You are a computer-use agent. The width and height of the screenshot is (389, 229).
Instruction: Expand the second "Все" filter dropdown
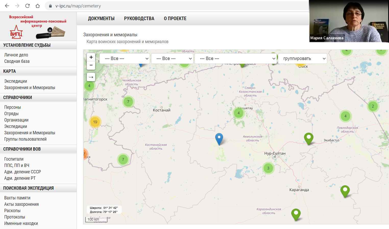click(172, 58)
